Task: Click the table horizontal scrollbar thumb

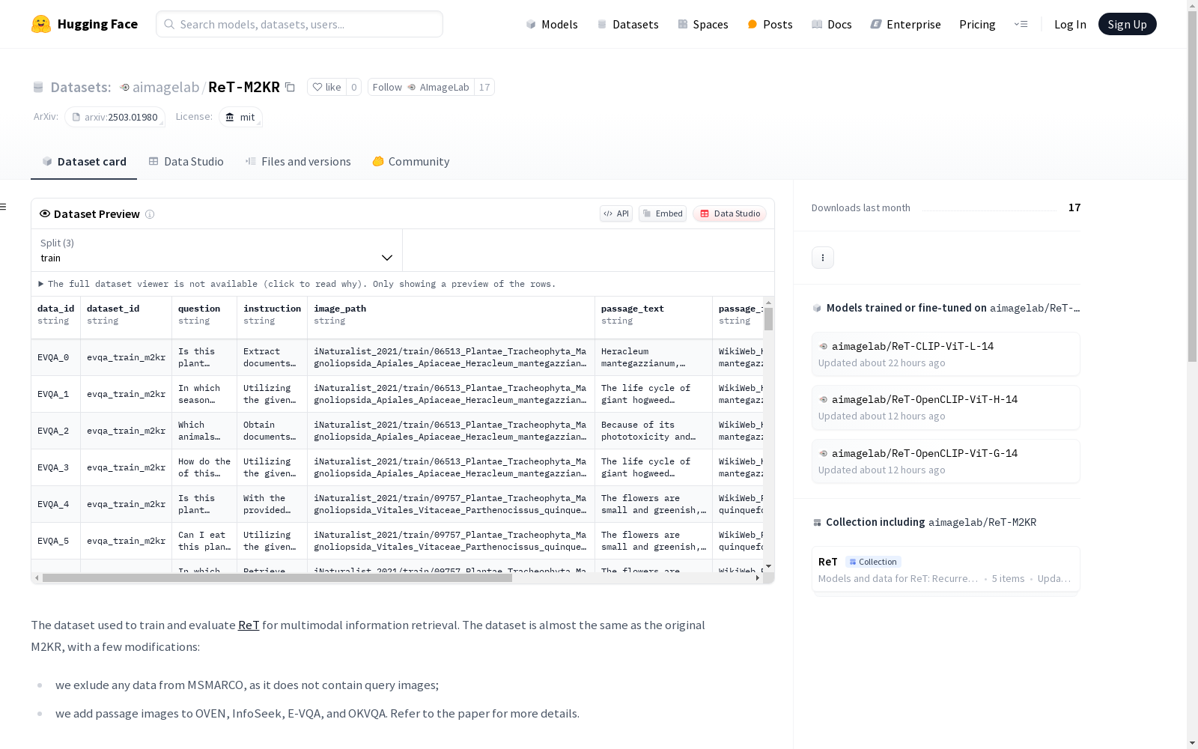Action: [x=277, y=578]
